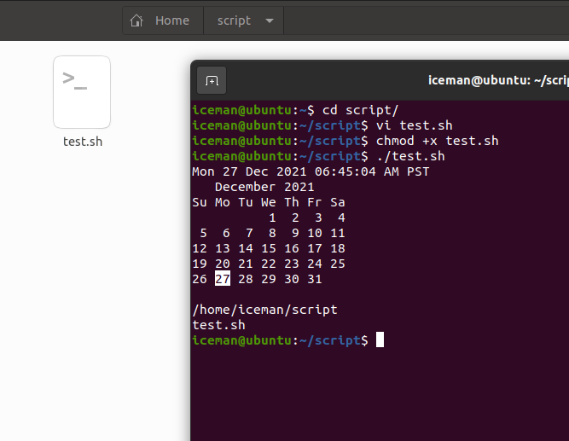Click the '/home/iceman/script' output line
This screenshot has height=441, width=569.
tap(265, 310)
